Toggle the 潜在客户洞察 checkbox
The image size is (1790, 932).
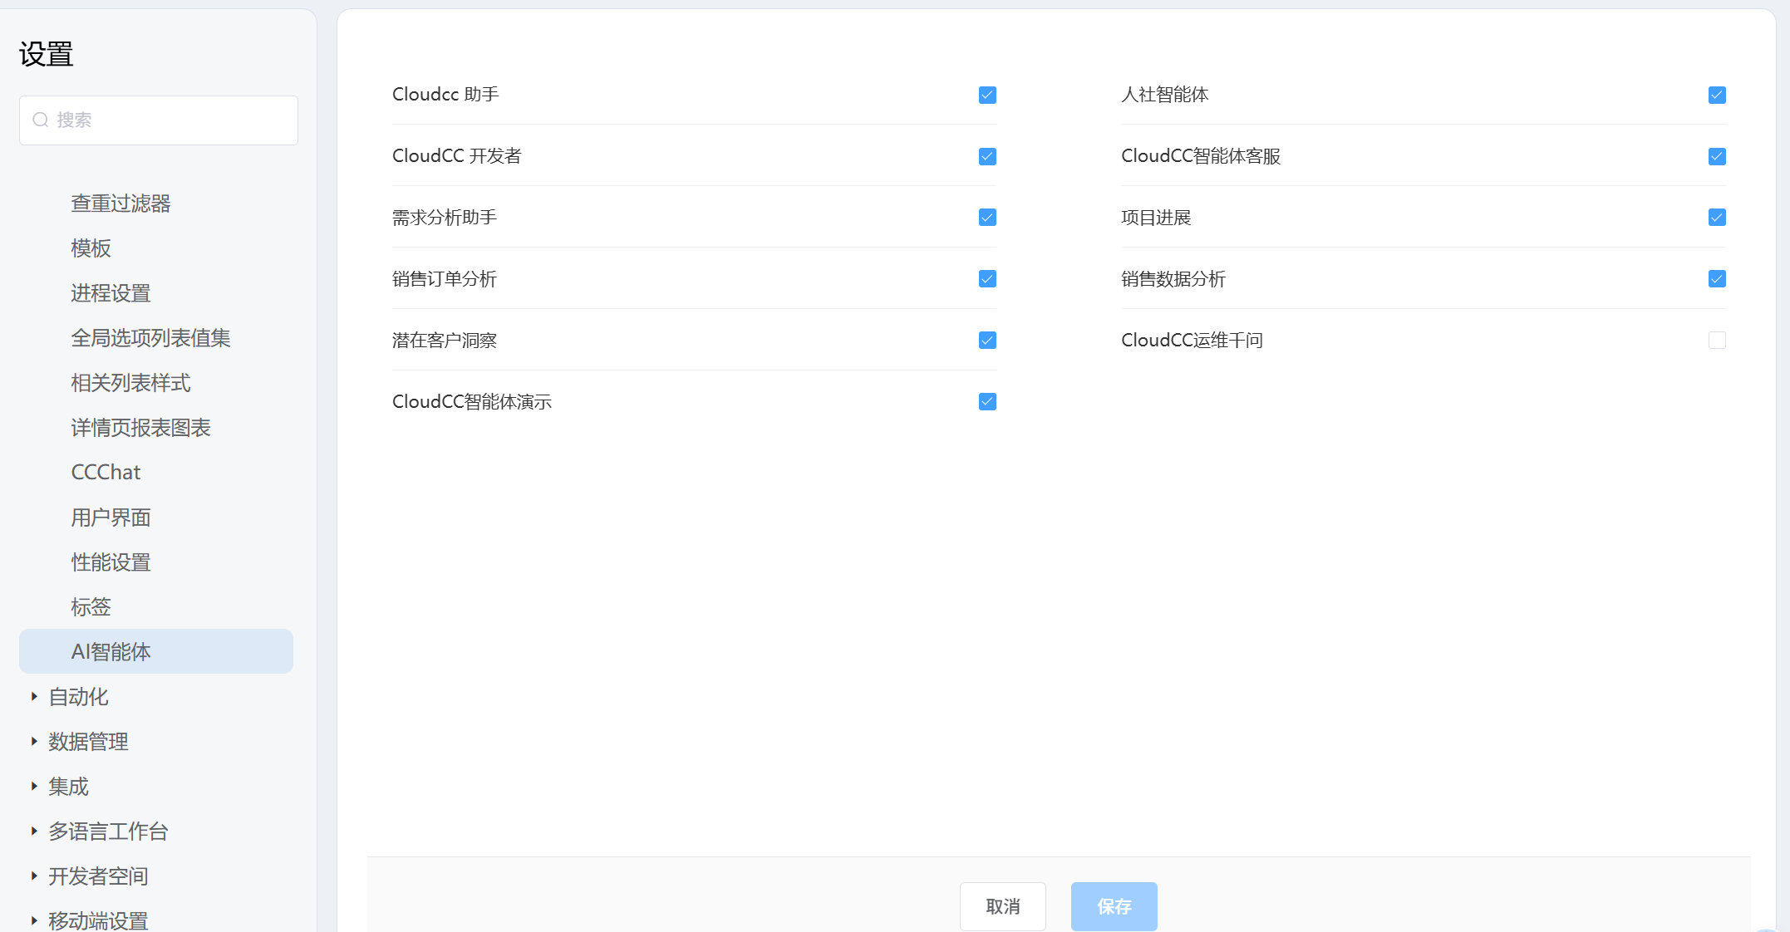tap(987, 341)
